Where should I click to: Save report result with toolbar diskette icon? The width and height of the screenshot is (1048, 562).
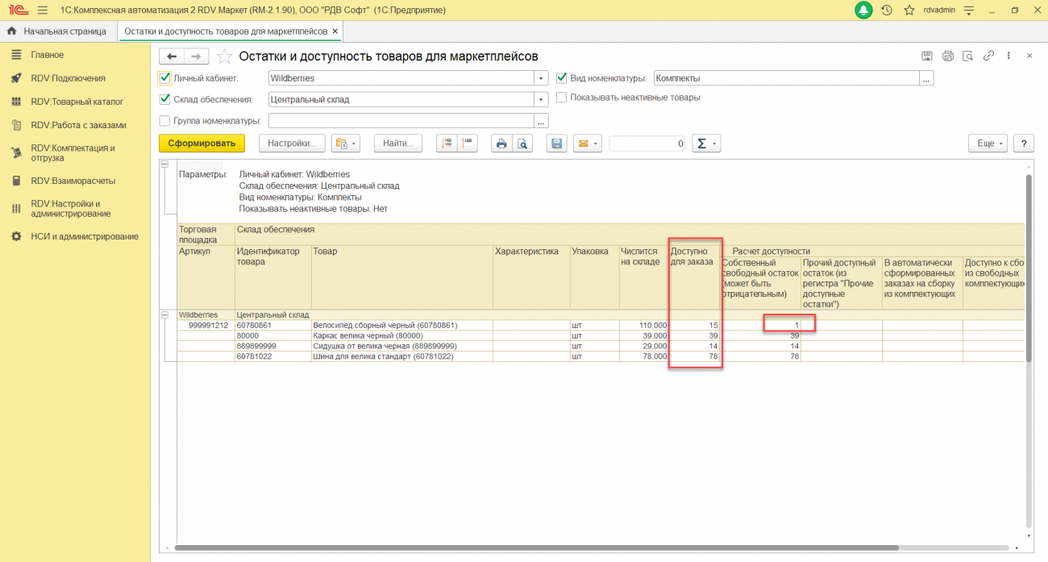click(x=556, y=144)
